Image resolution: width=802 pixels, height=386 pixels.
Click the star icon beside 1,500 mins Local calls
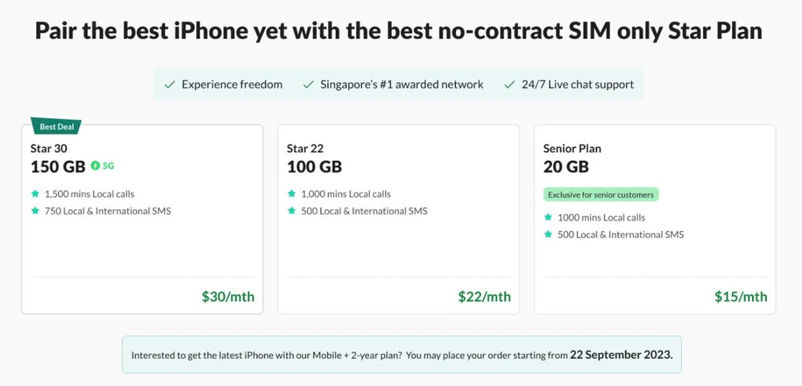pyautogui.click(x=35, y=194)
